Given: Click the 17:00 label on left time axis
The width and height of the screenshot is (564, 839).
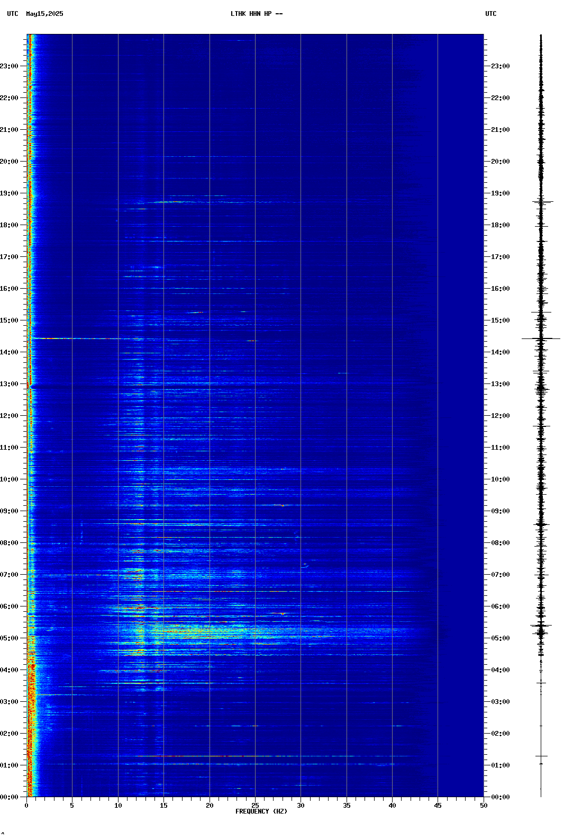Looking at the screenshot, I should tap(9, 257).
